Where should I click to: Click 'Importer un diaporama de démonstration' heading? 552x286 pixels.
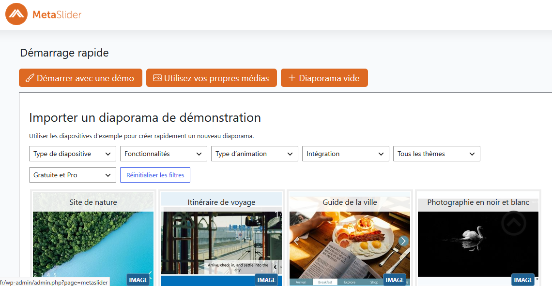point(145,118)
